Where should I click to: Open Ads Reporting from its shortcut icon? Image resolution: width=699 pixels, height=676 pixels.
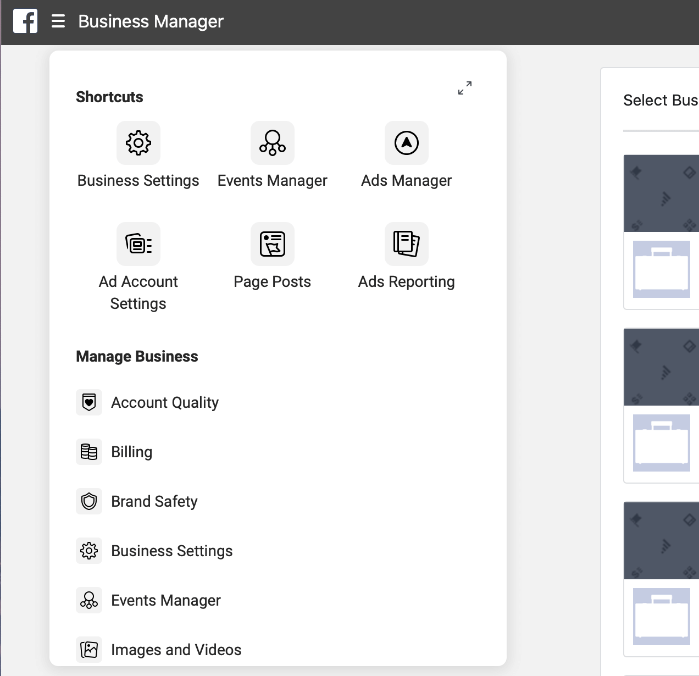(406, 244)
